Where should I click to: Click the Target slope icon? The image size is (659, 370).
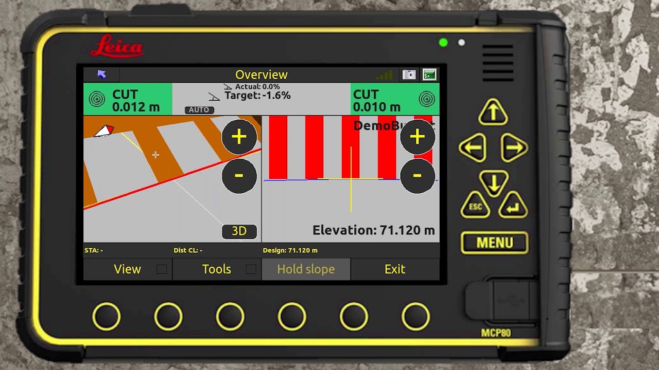[x=214, y=97]
